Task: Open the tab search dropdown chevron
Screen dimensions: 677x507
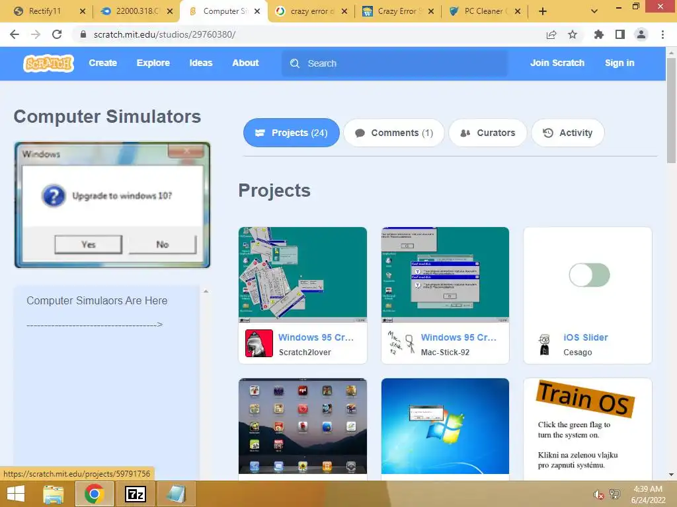Action: pos(594,11)
